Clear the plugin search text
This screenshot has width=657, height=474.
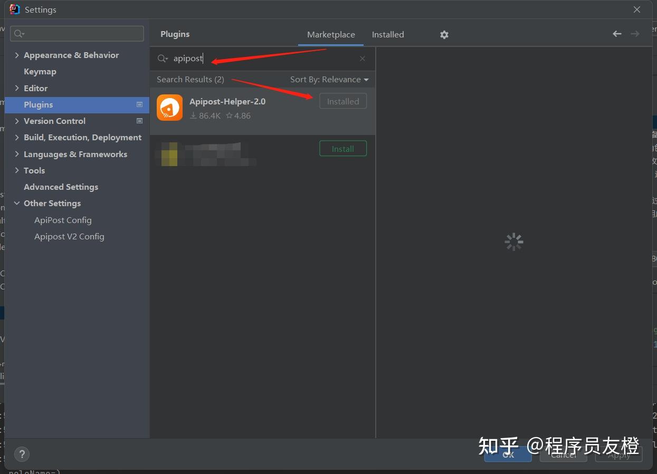pos(363,59)
